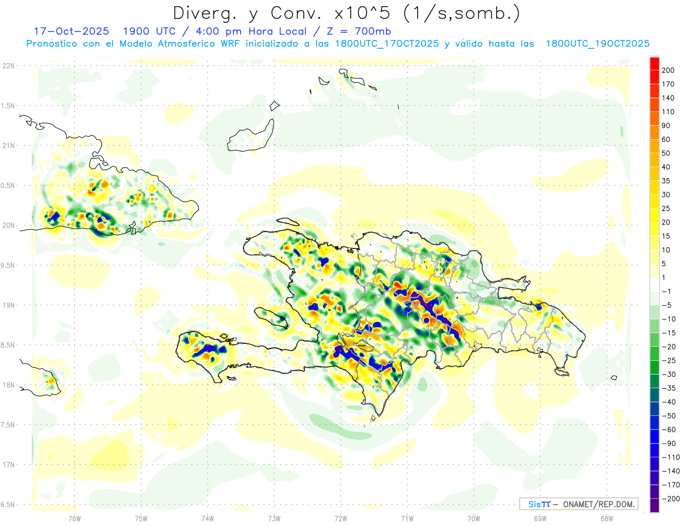Click the '73W' longitude label
This screenshot has height=526, width=681.
point(274,519)
